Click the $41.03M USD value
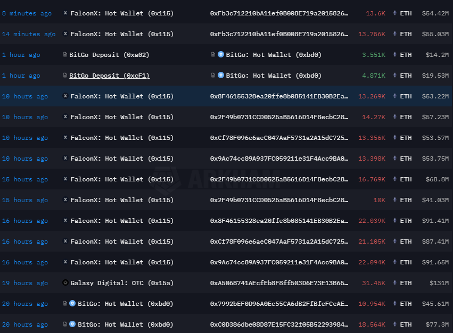The image size is (453, 333). [435, 200]
